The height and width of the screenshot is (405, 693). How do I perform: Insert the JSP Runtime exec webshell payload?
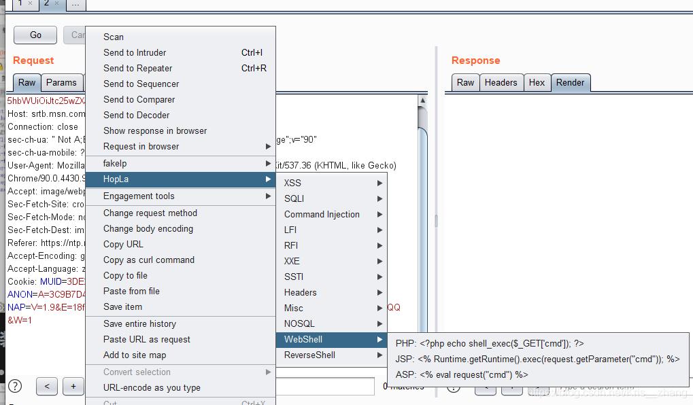coord(539,359)
